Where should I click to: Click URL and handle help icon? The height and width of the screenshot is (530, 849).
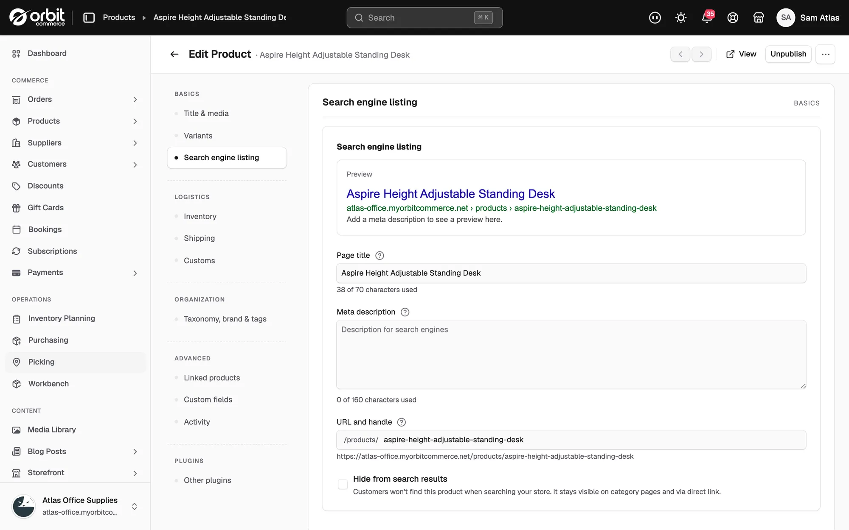coord(401,422)
